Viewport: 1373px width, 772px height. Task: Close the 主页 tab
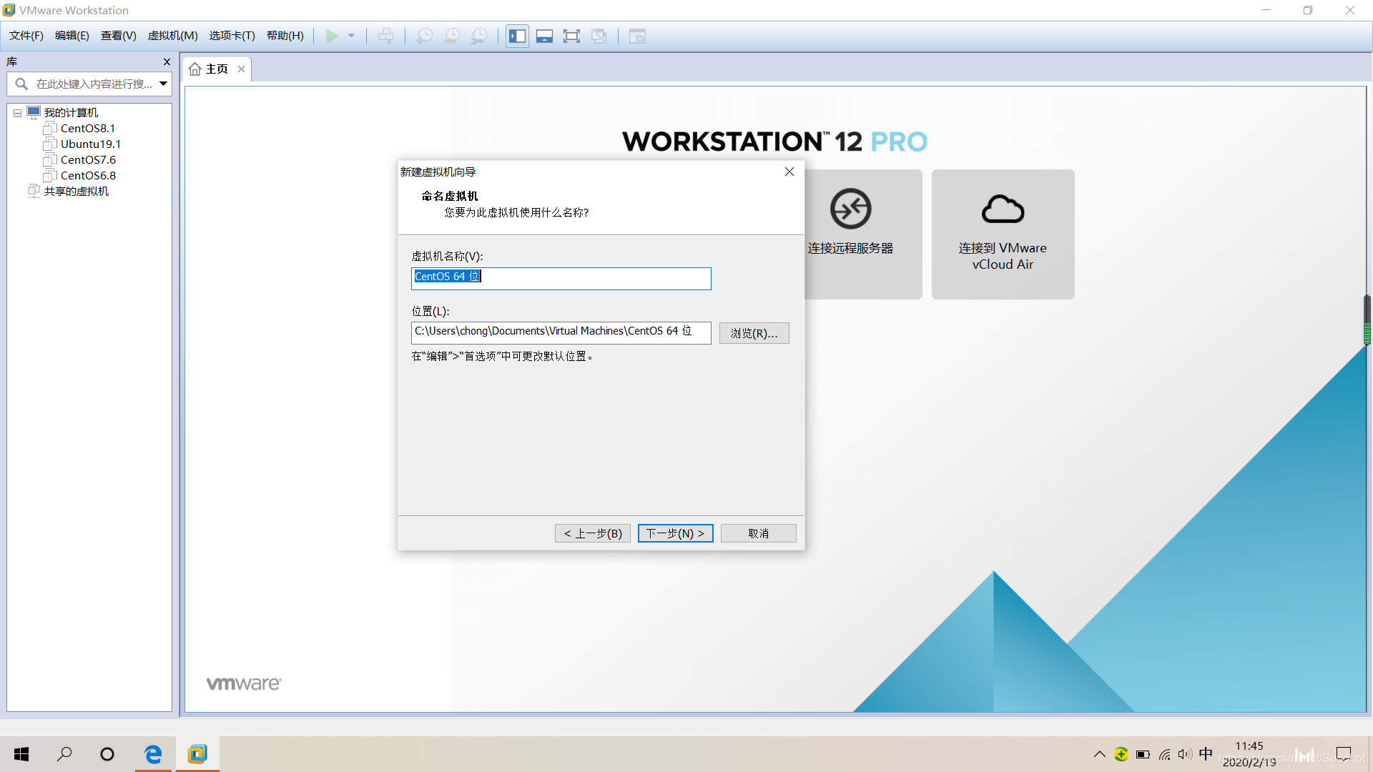242,69
